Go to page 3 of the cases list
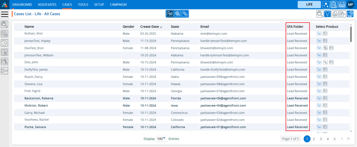 (x=321, y=139)
